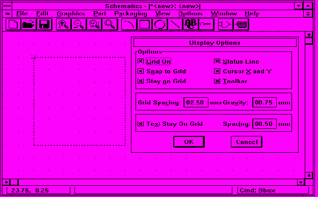
Task: Click the horizontal scrollbar right arrow
Action: click(301, 182)
